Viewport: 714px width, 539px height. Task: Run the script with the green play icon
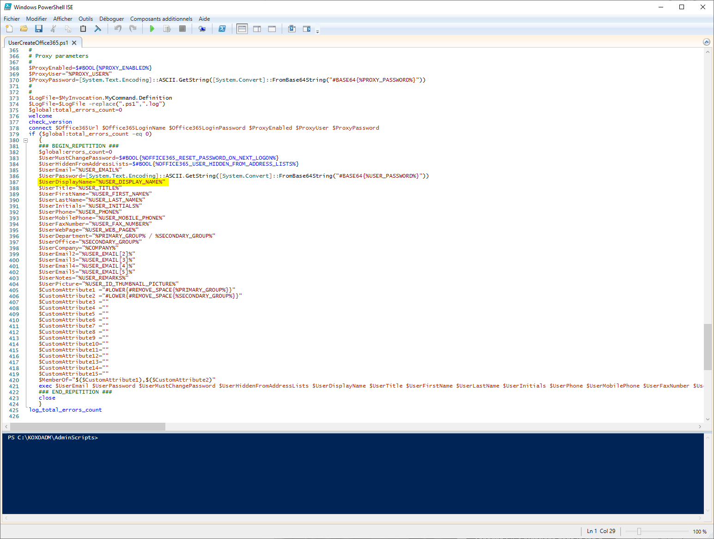point(152,29)
